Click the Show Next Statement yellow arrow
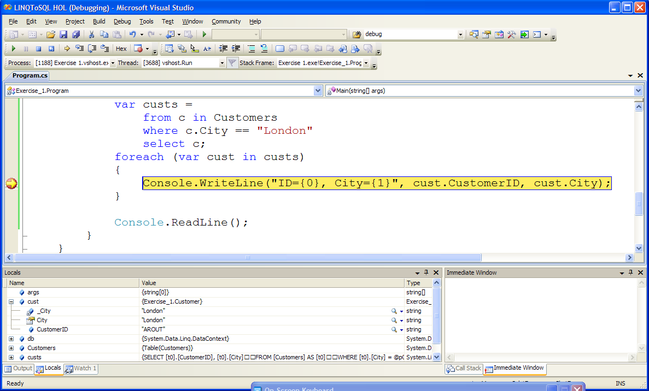The image size is (649, 391). pyautogui.click(x=67, y=49)
